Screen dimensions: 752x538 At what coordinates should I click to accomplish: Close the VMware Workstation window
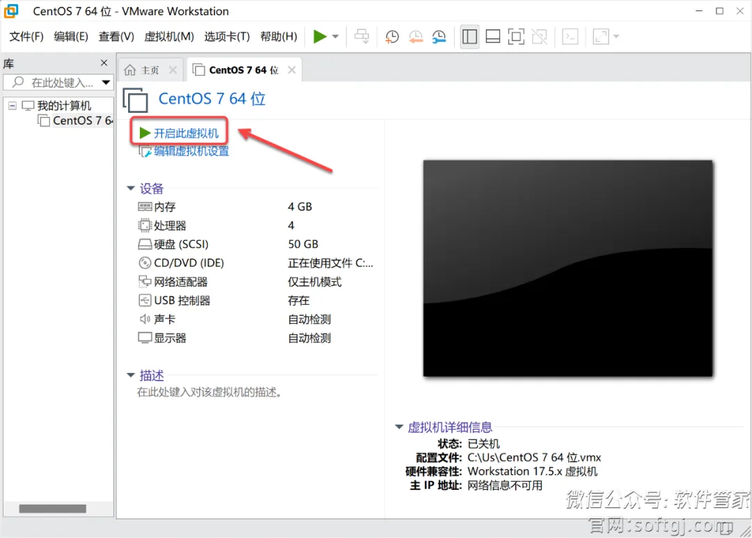740,11
